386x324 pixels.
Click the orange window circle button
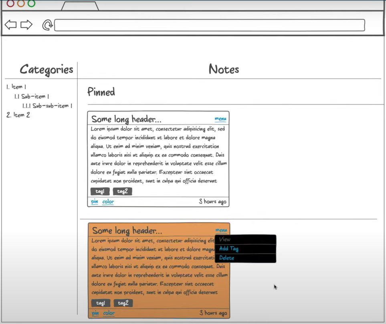(21, 3)
